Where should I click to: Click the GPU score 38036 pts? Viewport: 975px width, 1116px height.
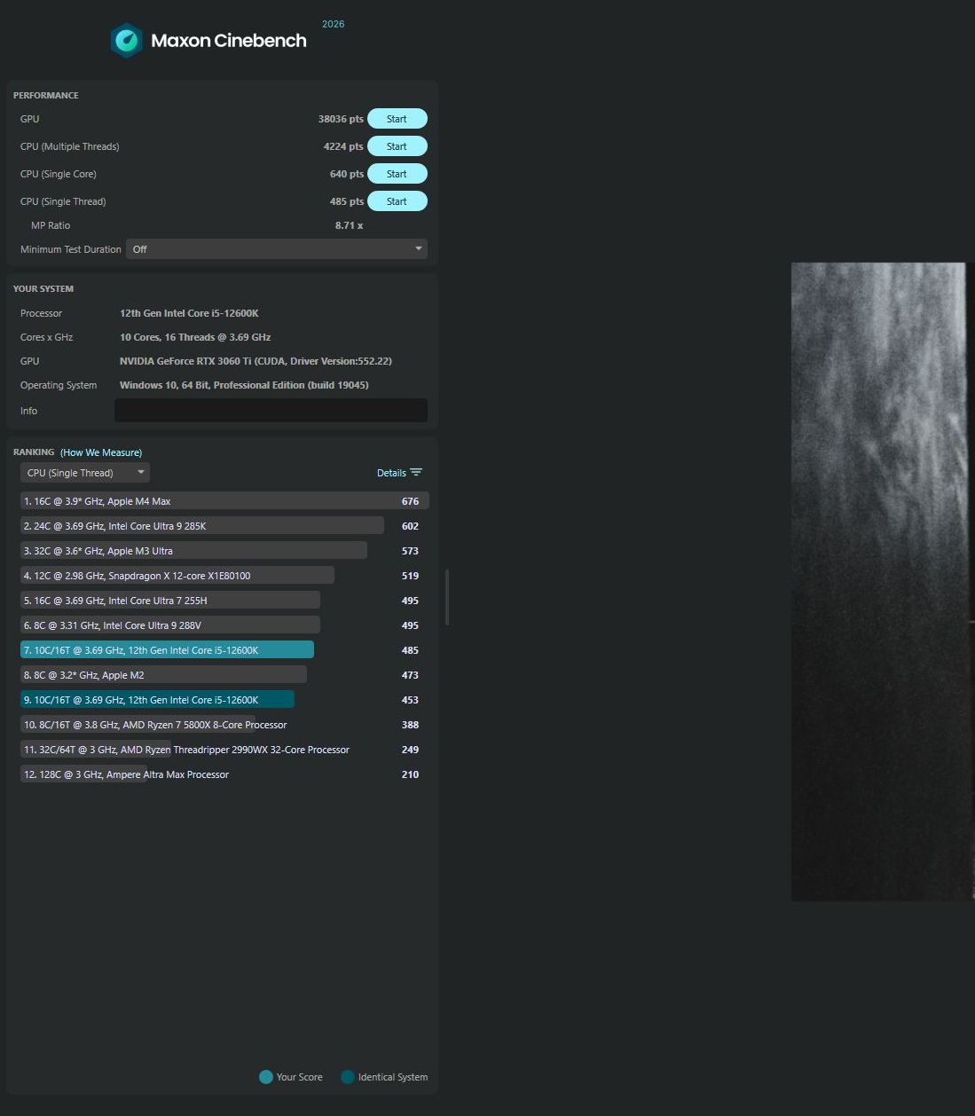coord(341,119)
